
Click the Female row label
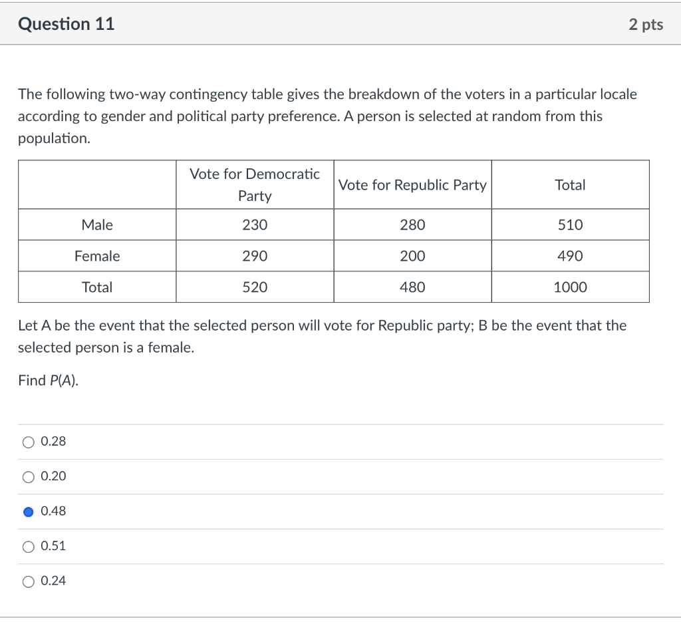[97, 255]
